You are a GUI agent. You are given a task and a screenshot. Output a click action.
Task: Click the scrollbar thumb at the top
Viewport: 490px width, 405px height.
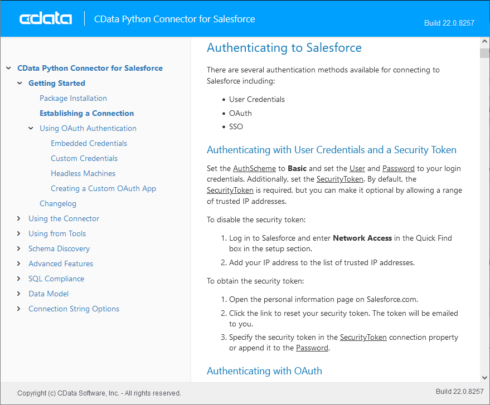[x=484, y=52]
